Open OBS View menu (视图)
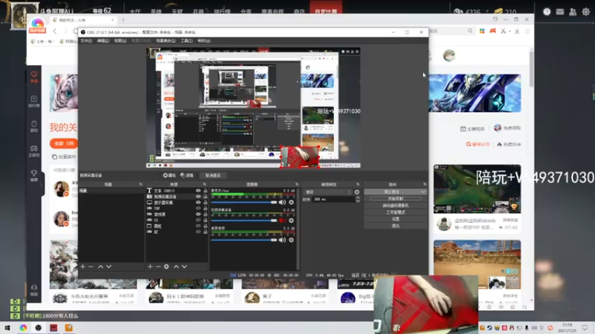The image size is (595, 334). click(x=120, y=41)
